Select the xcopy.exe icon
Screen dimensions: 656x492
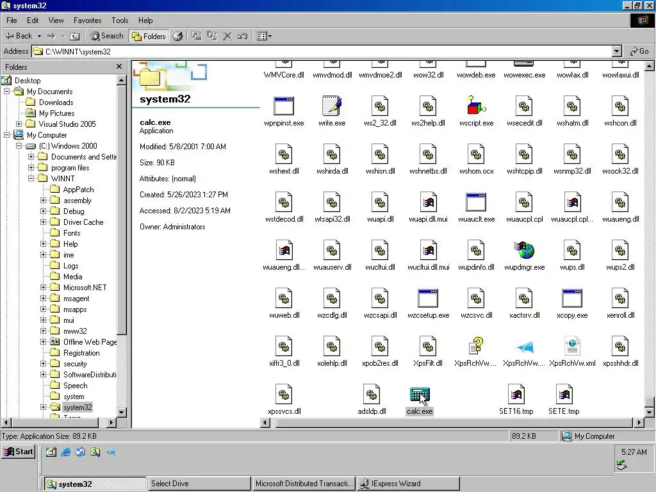tap(572, 299)
